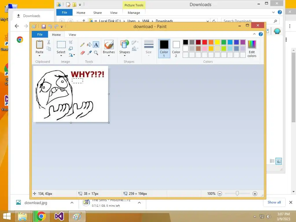
Task: Click Chrome icon on taskbar
Action: pyautogui.click(x=41, y=216)
